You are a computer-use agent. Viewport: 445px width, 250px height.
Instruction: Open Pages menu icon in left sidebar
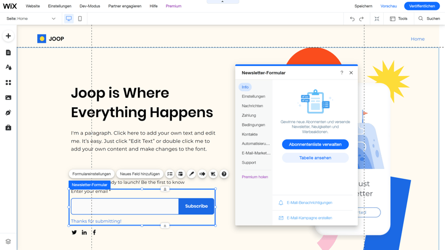pos(8,52)
